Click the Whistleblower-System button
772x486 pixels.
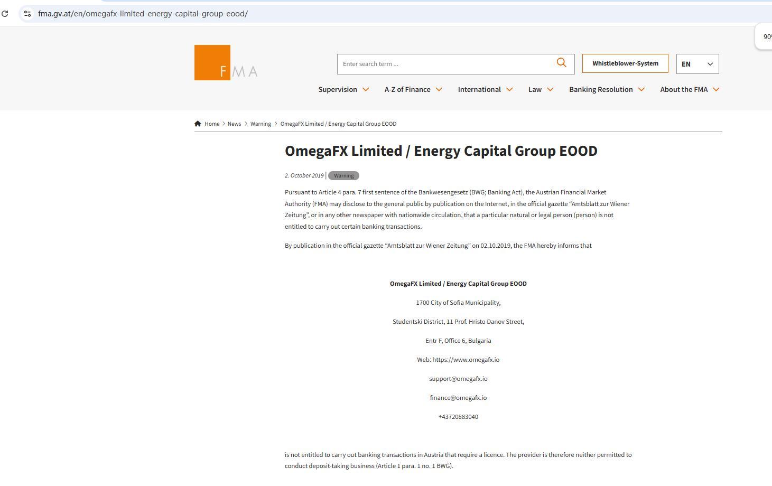click(625, 63)
